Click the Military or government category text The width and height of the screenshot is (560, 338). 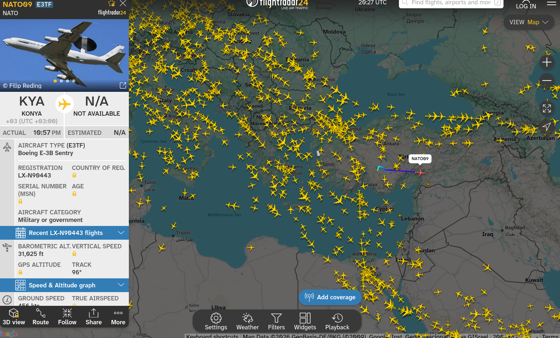click(50, 220)
